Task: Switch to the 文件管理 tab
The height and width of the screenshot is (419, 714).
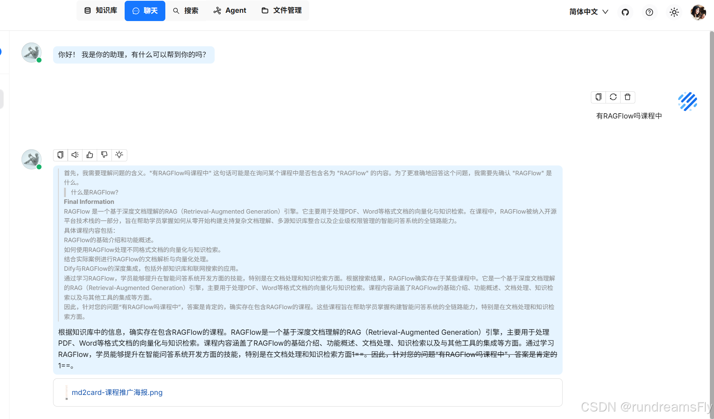Action: pos(282,11)
